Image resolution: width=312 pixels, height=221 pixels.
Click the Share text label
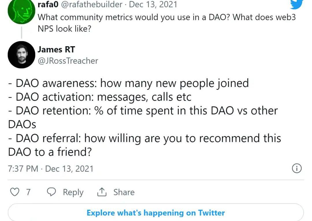[124, 192]
